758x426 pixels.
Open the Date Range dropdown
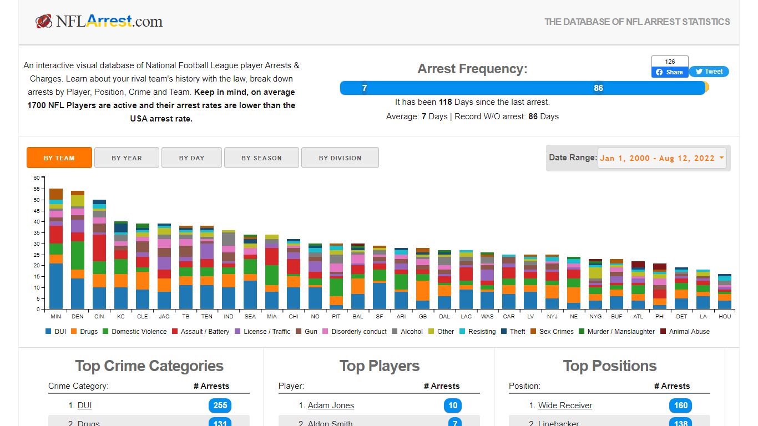click(x=662, y=158)
